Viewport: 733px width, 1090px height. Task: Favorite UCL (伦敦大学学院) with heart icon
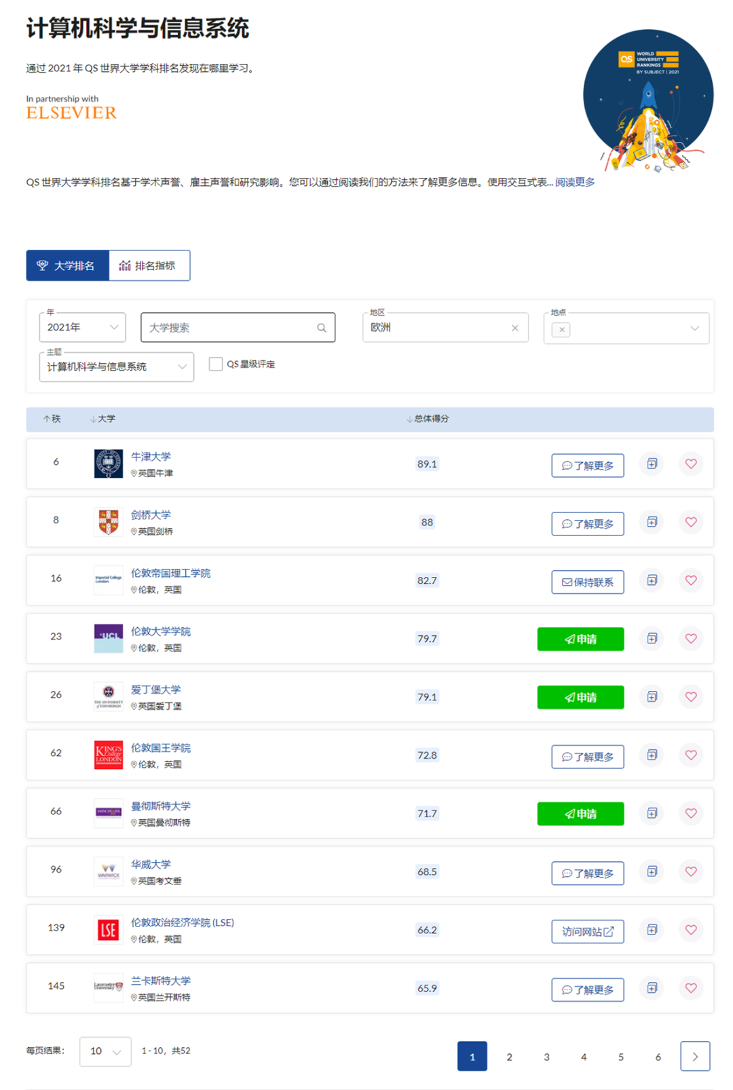(x=691, y=639)
